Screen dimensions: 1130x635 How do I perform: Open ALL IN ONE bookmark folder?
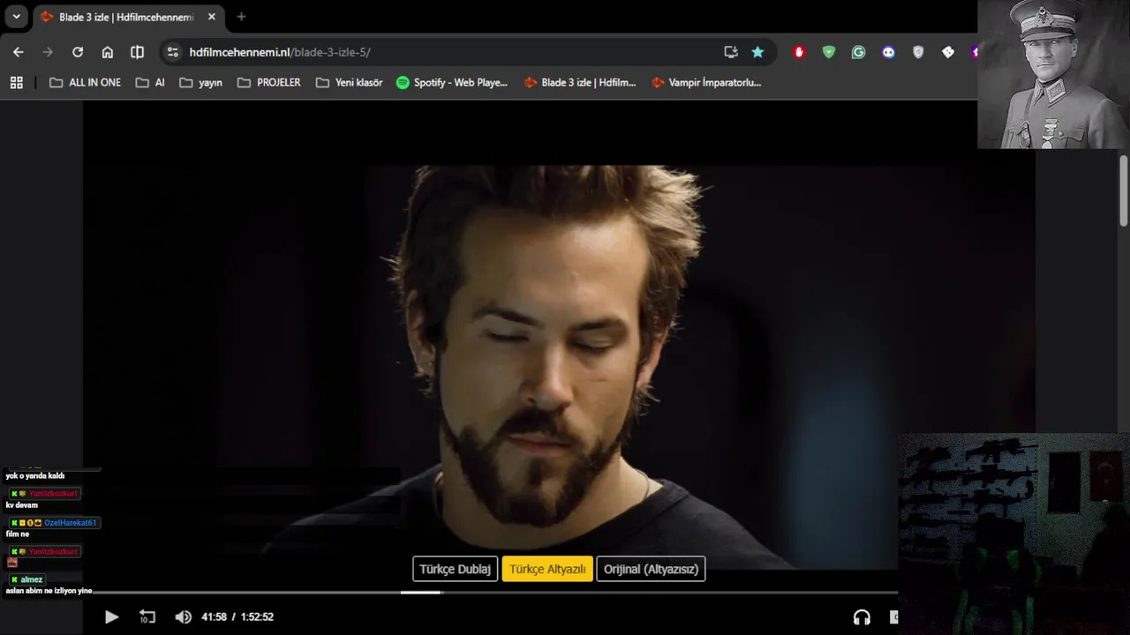coord(85,82)
